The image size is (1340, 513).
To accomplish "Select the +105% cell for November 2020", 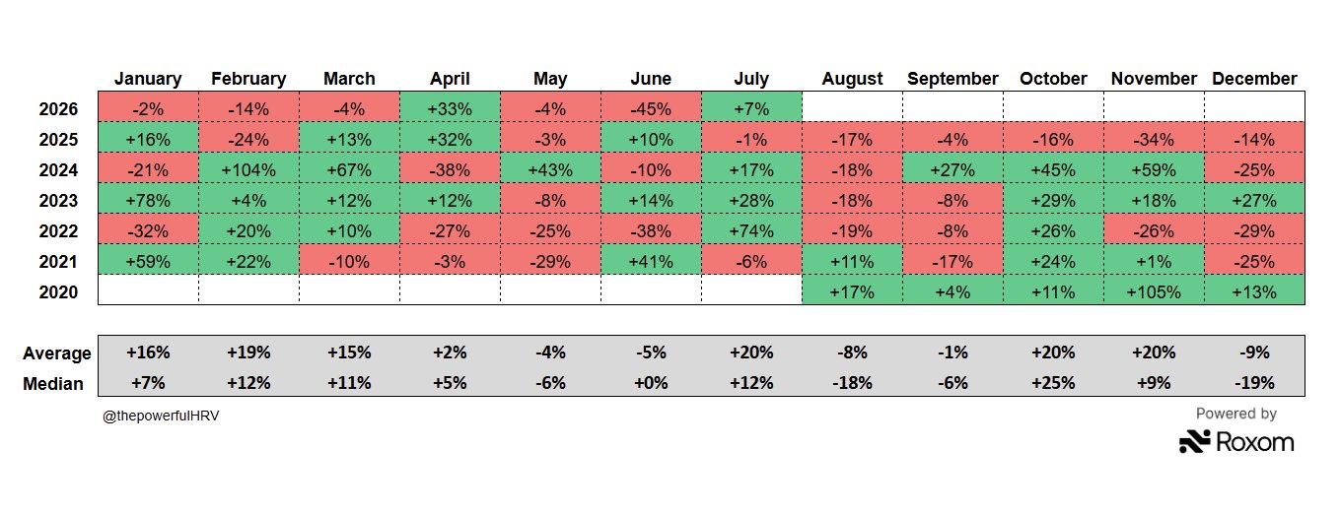I will tap(1154, 291).
